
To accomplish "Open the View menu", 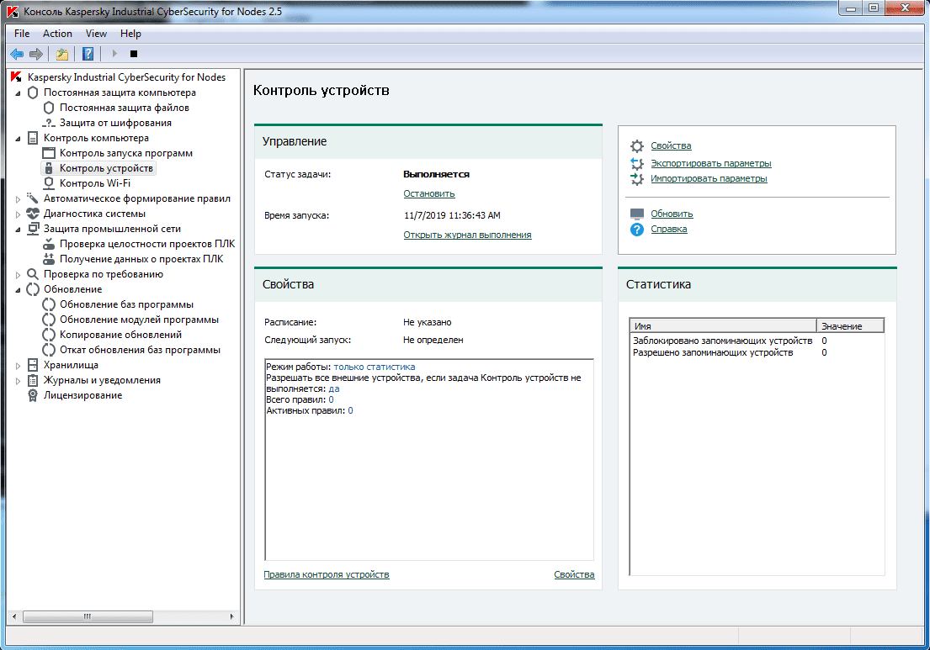I will pyautogui.click(x=96, y=34).
